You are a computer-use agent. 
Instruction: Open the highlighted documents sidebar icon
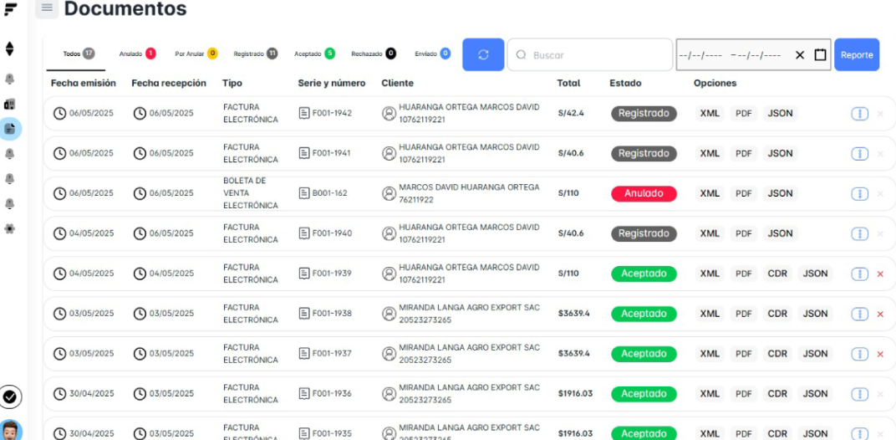click(x=10, y=129)
